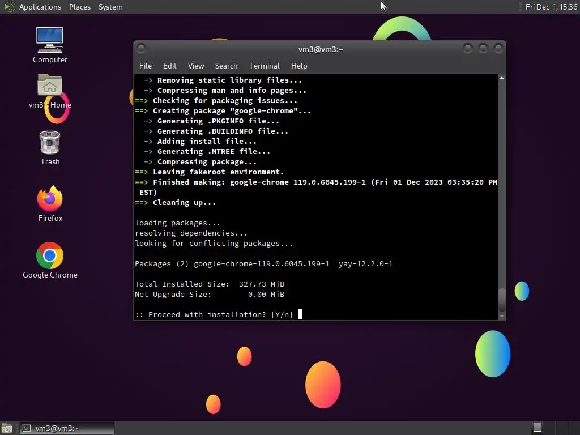This screenshot has height=435, width=580.
Task: Click the 'resolving dependencies...' line
Action: 191,233
